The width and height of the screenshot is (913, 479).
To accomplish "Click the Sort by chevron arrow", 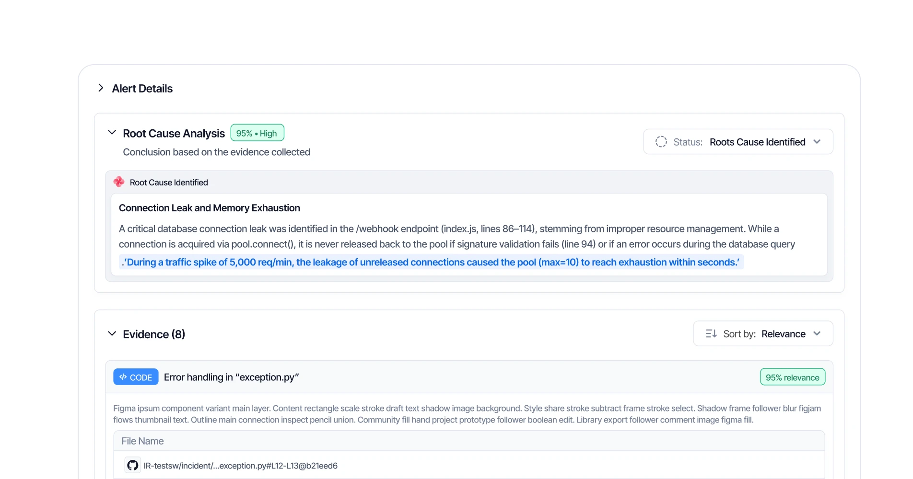I will (x=817, y=333).
